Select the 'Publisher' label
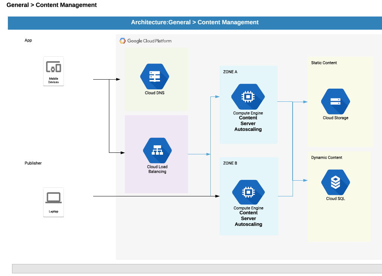Viewport: 382px width, 276px height. (x=33, y=163)
